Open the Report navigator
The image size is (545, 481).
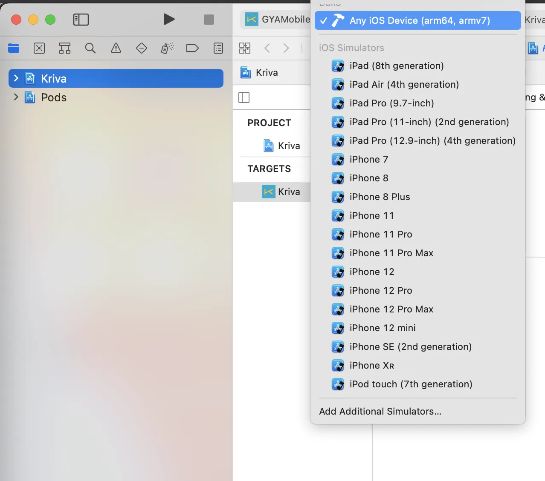tap(218, 48)
